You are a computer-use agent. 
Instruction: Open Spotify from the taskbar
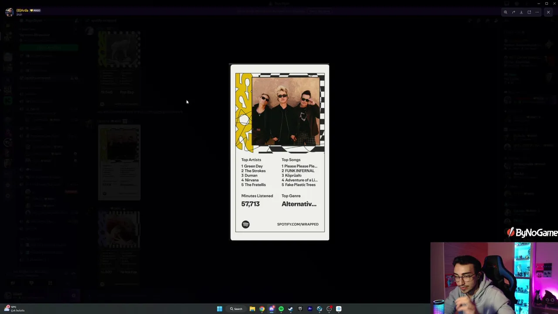pyautogui.click(x=281, y=309)
